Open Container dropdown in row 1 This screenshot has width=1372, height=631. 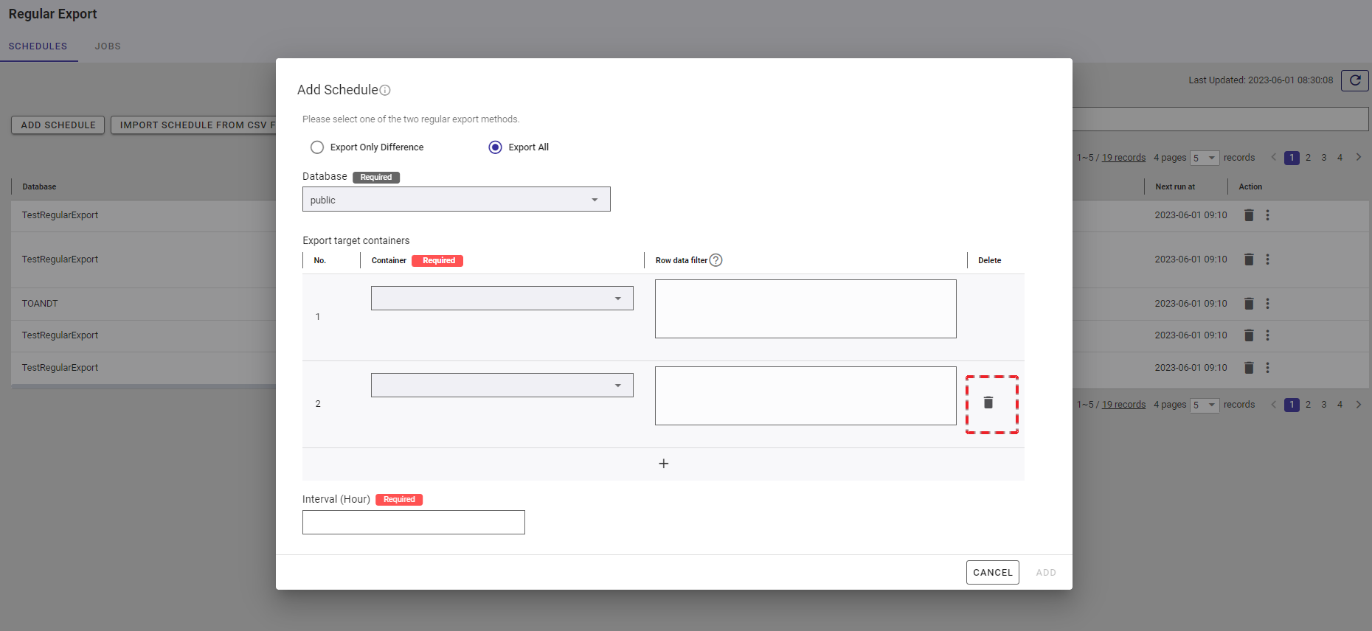(x=502, y=299)
